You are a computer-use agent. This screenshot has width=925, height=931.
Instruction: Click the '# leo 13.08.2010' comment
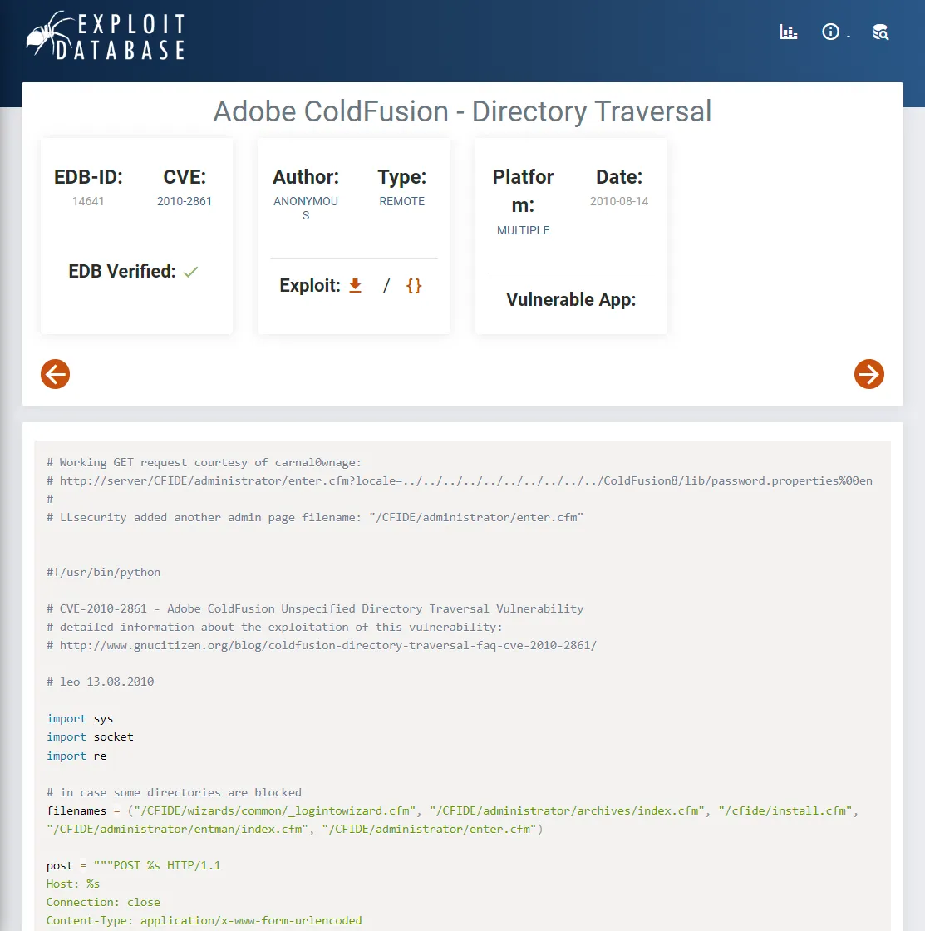coord(101,682)
